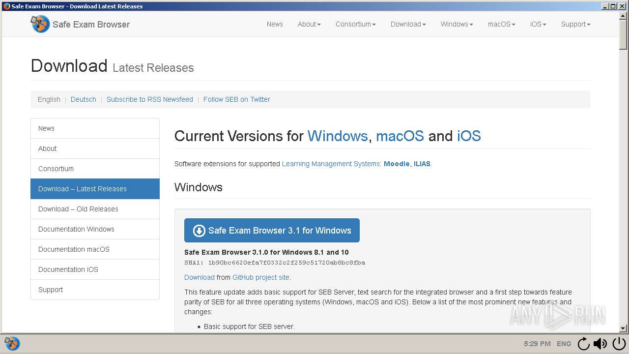
Task: Expand the iOS navbar dropdown
Action: pos(538,24)
